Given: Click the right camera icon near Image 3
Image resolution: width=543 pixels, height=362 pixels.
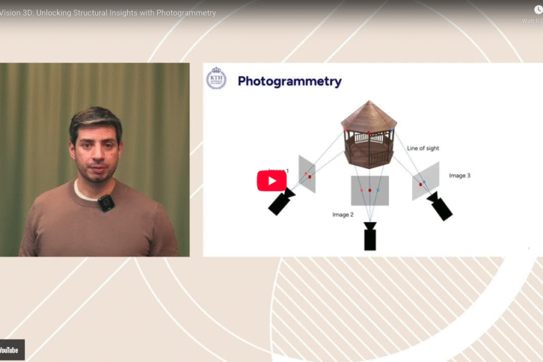Looking at the screenshot, I should [x=440, y=206].
